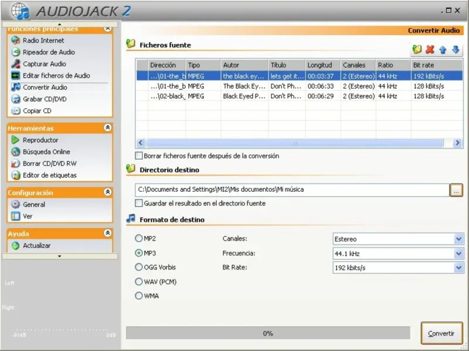Select the row with duration 00:06:33

click(300, 86)
